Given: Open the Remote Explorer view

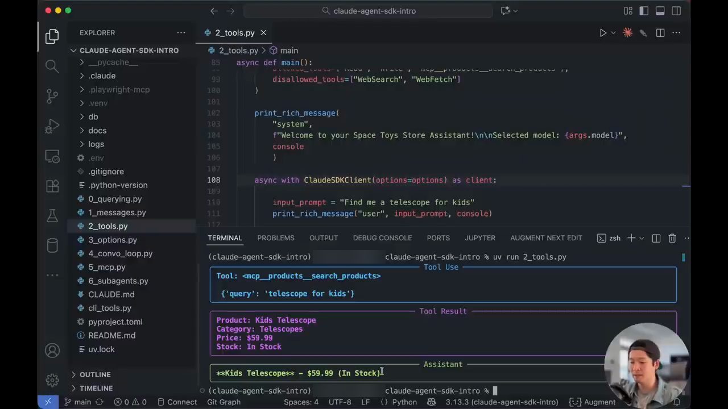Looking at the screenshot, I should coord(52,156).
